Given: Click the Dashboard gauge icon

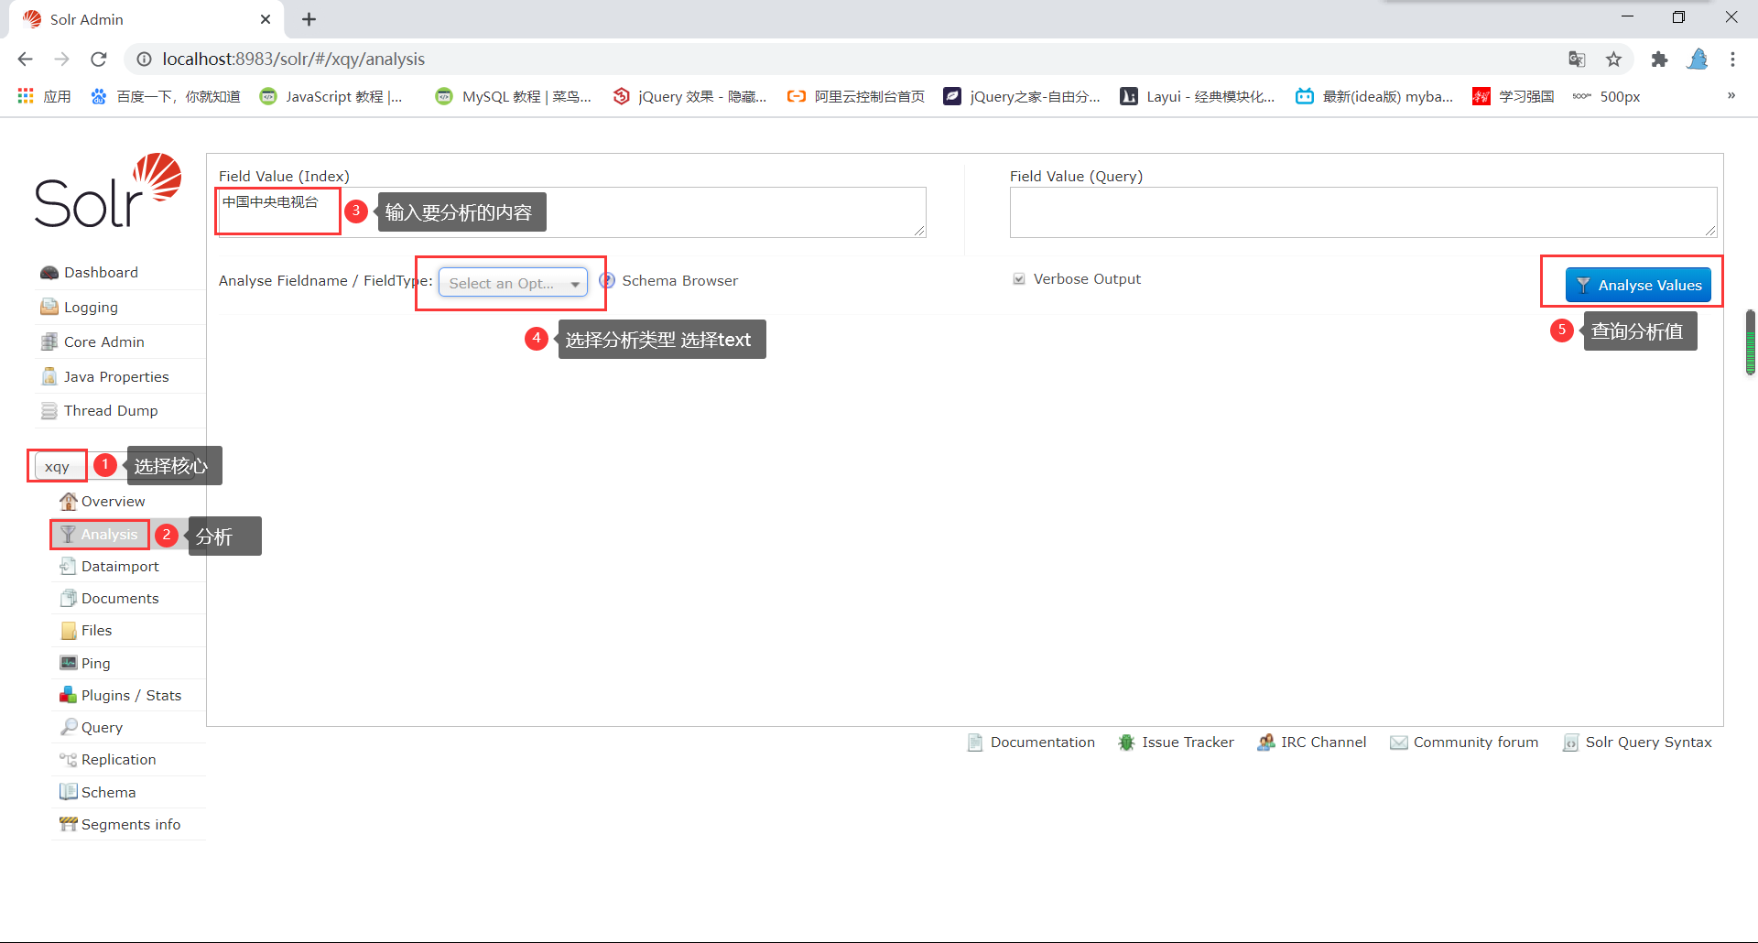Looking at the screenshot, I should (x=49, y=273).
